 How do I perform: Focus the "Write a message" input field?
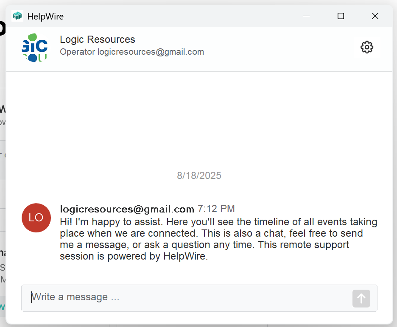click(x=187, y=297)
